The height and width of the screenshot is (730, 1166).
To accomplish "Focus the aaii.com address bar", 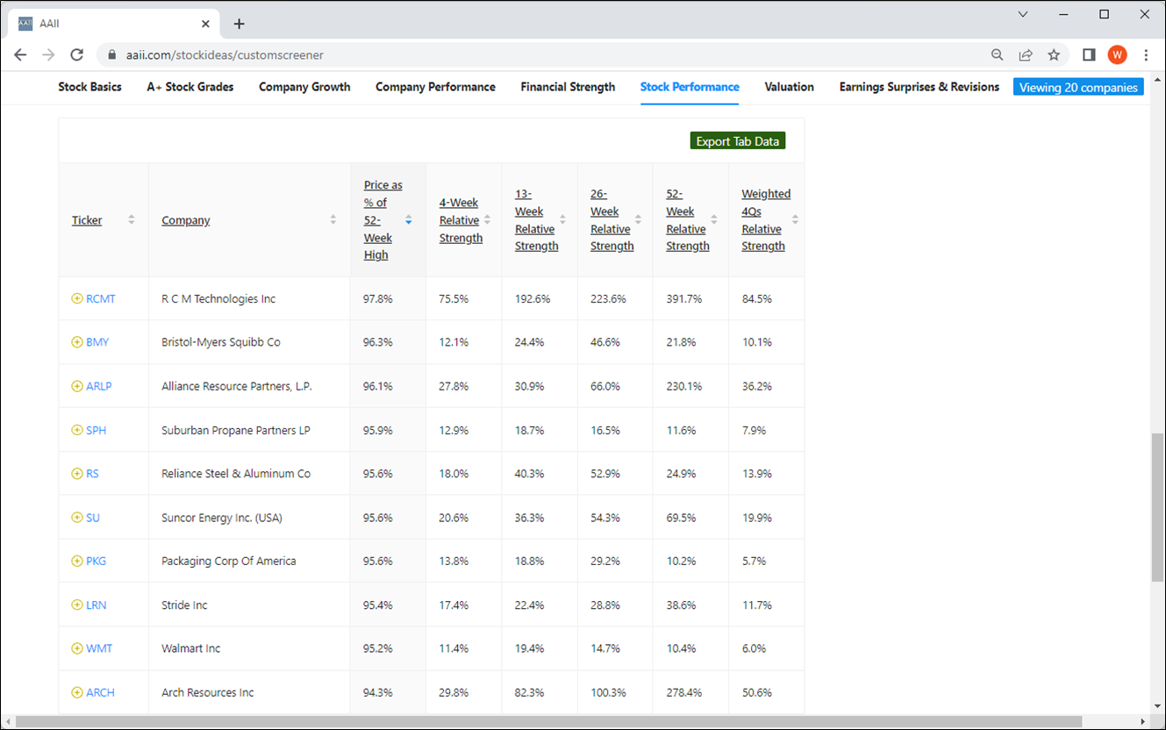I will coord(544,54).
